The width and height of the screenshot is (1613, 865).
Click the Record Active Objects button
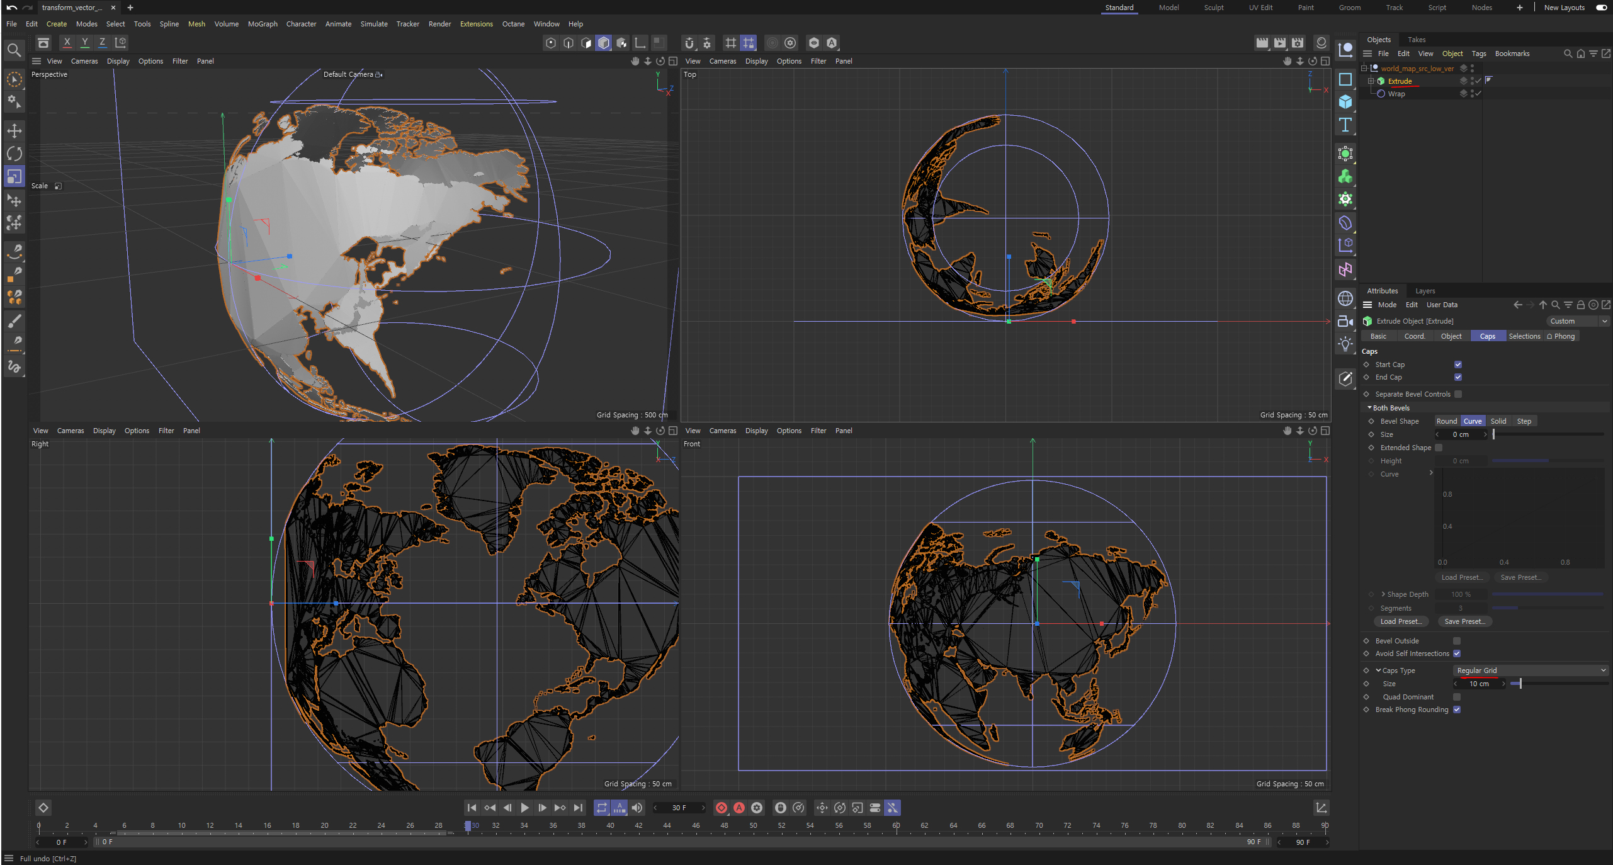tap(722, 808)
